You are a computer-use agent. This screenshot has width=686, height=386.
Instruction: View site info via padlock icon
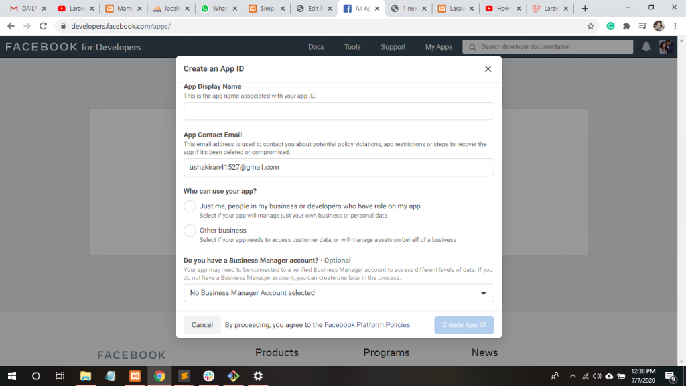[63, 26]
